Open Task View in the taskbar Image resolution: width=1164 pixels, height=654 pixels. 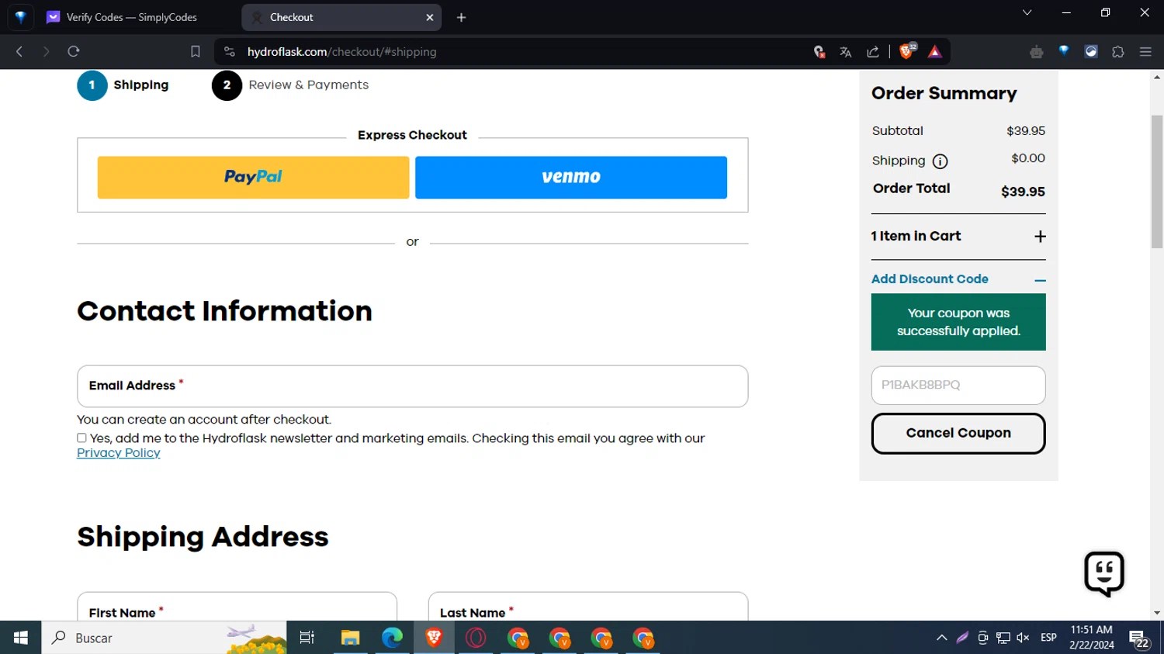coord(307,638)
